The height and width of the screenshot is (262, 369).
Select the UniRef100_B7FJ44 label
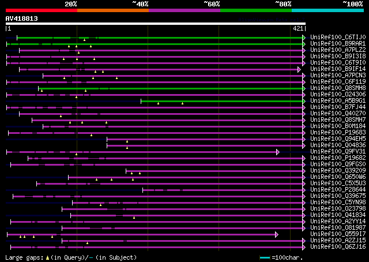point(338,107)
